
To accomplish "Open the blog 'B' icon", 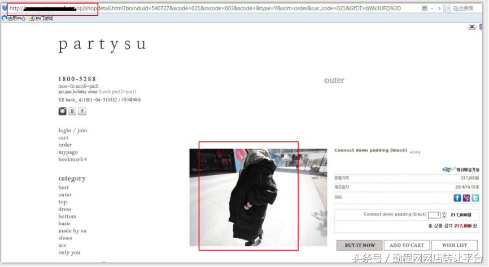I will tap(72, 111).
